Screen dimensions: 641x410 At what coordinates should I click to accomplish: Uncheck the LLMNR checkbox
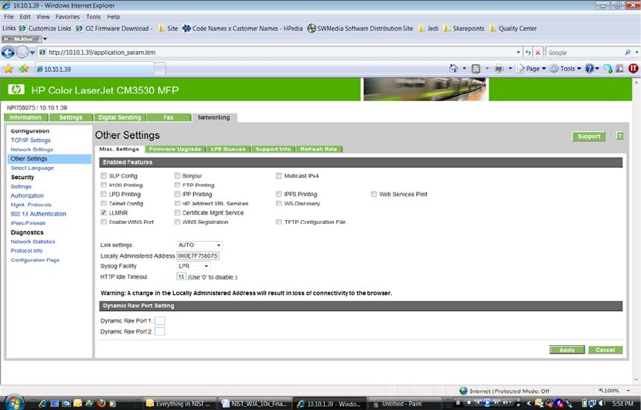[x=104, y=212]
